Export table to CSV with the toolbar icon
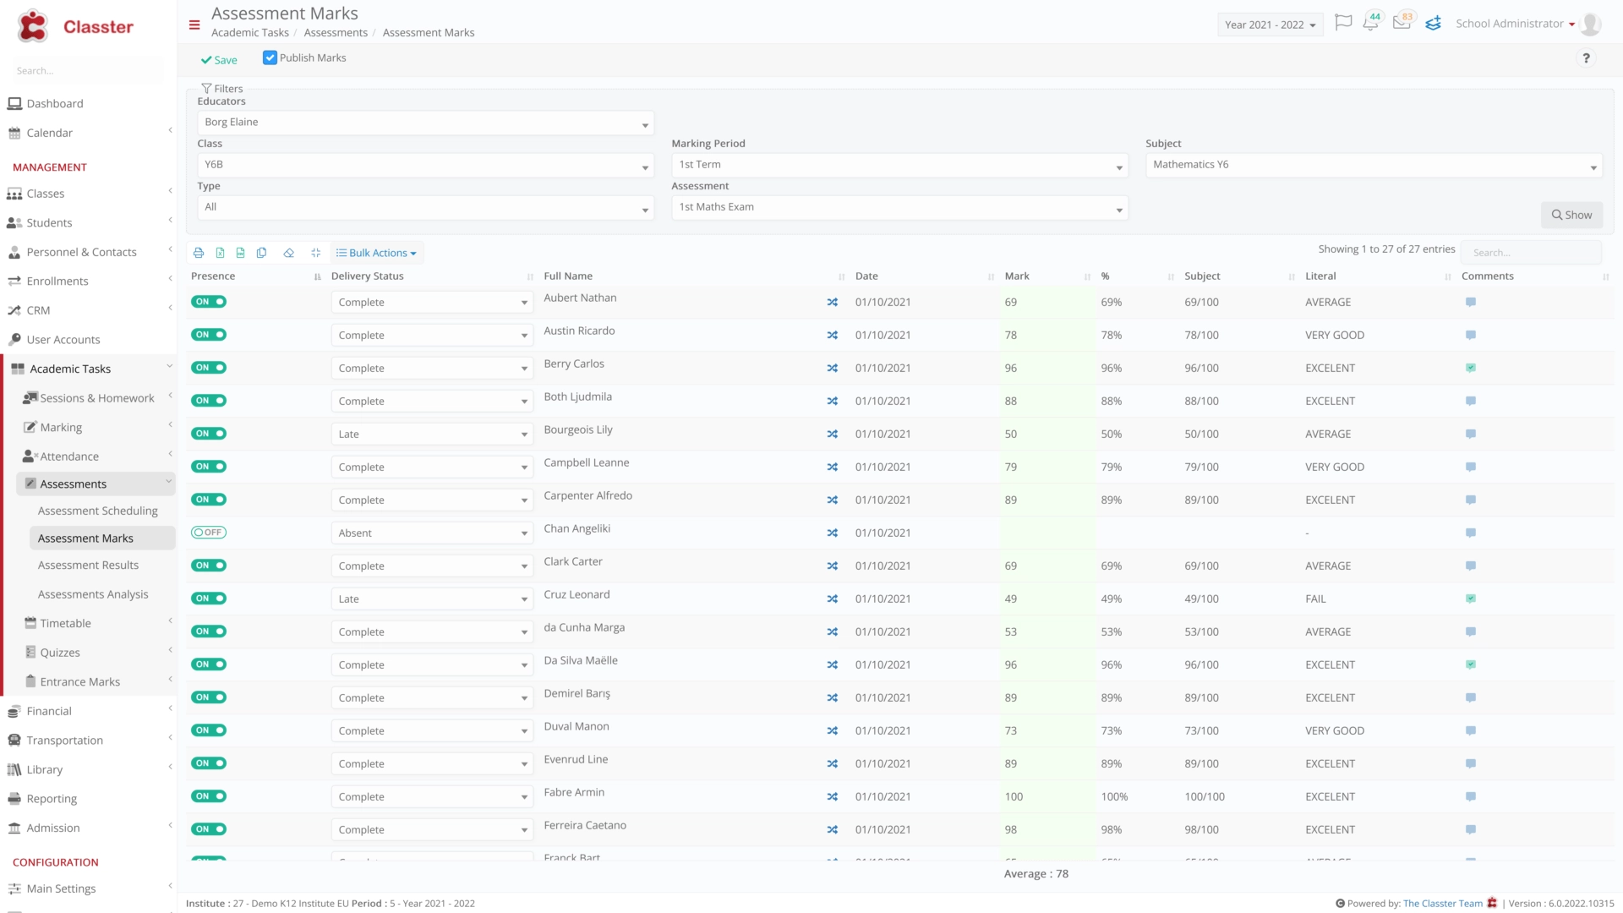Image resolution: width=1623 pixels, height=913 pixels. [x=241, y=253]
